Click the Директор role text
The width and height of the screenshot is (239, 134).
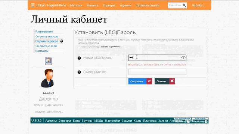[x=48, y=99]
